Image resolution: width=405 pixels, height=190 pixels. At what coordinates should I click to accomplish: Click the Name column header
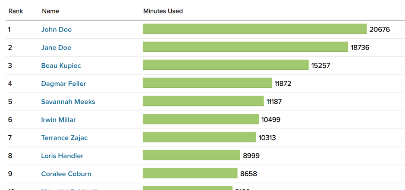tap(50, 11)
